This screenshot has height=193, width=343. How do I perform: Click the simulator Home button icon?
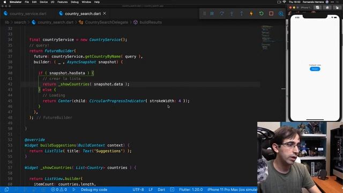(327, 8)
